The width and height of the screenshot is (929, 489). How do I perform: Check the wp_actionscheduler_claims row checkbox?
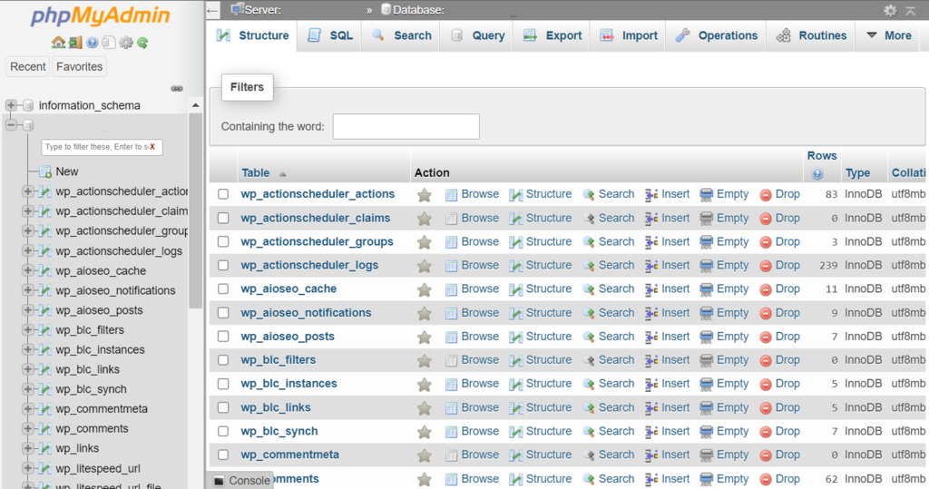223,218
